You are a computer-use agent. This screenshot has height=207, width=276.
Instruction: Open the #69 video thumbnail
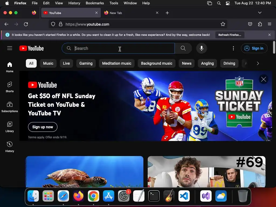tap(206, 172)
